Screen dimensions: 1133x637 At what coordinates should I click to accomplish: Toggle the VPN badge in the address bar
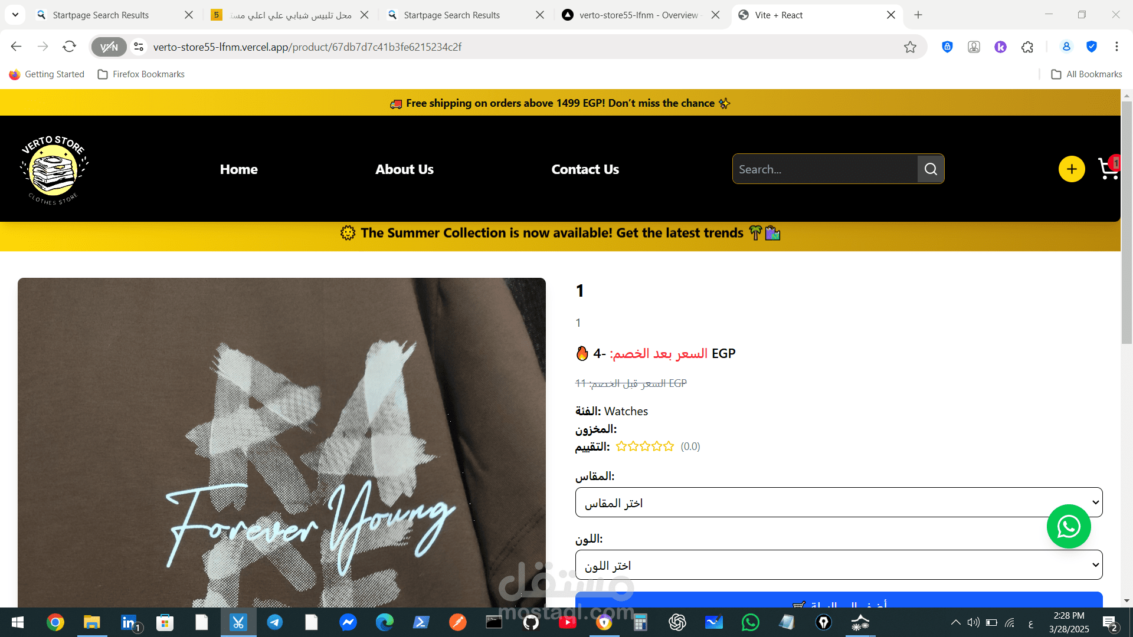coord(109,47)
